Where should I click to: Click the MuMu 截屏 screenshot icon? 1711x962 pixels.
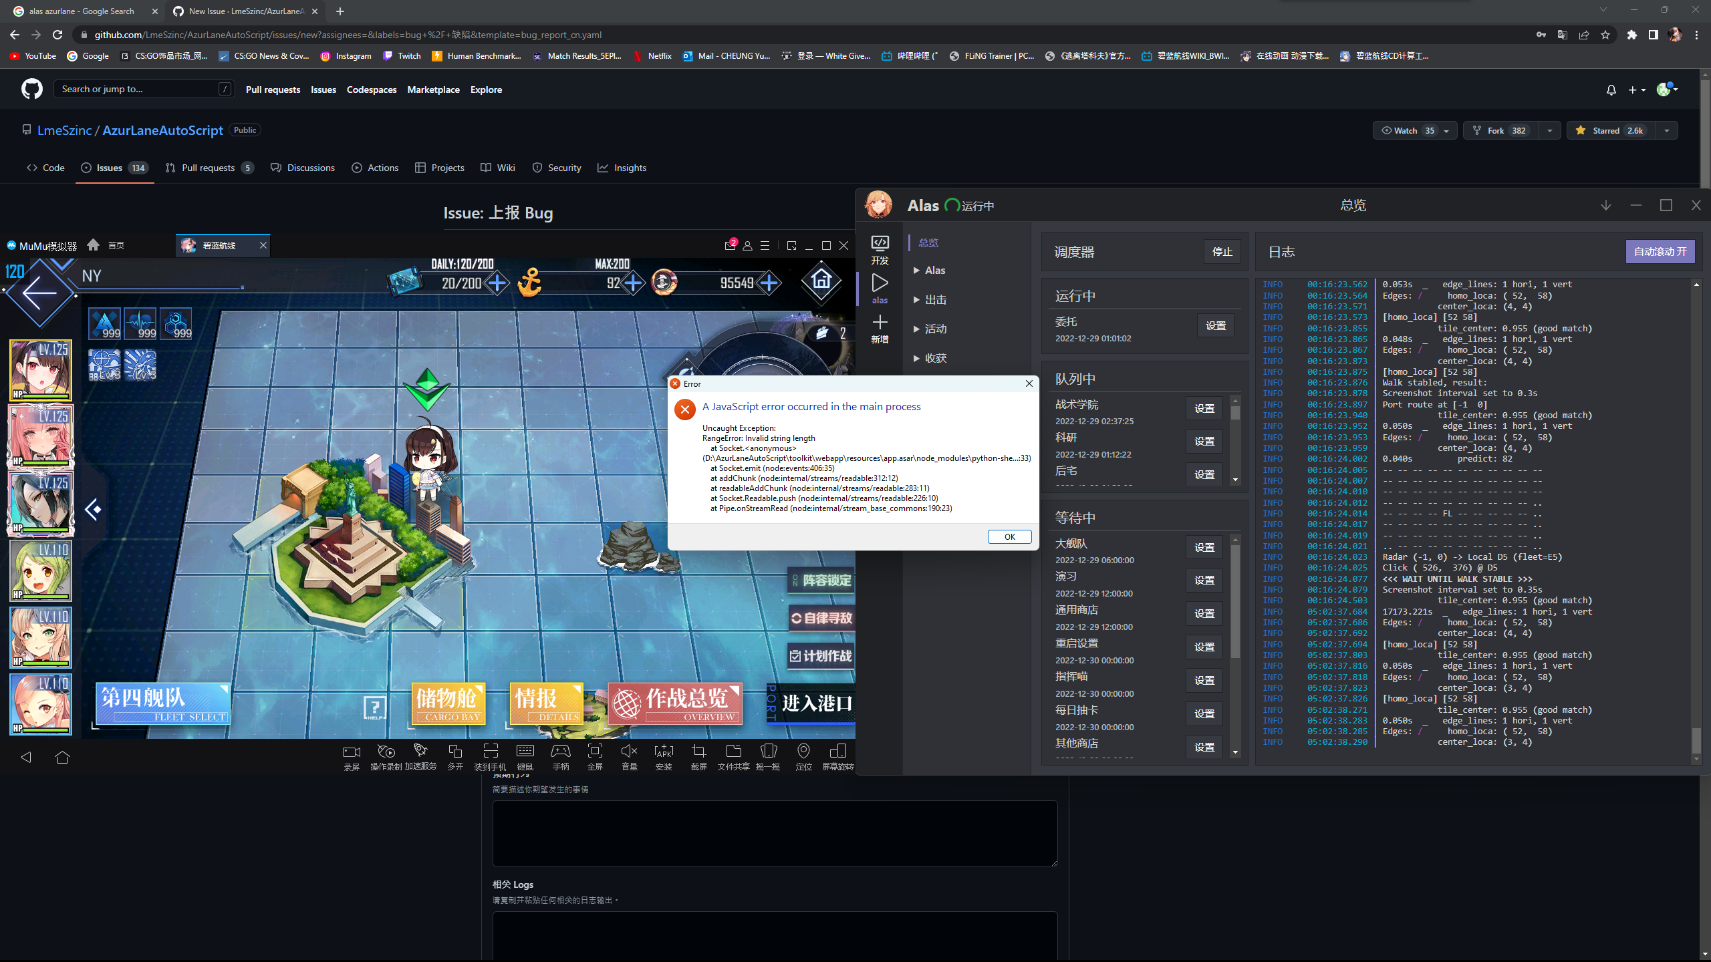(698, 752)
